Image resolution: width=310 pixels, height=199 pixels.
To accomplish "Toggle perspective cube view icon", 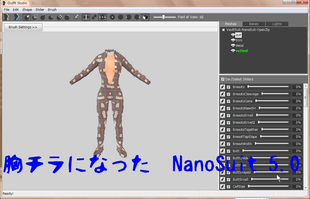I will point(145,17).
